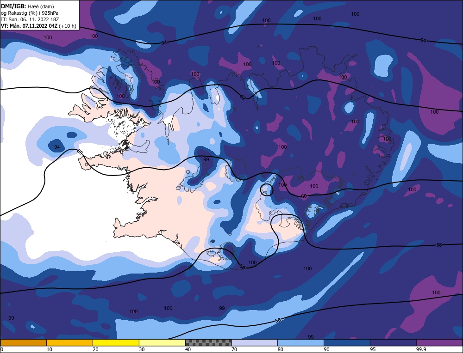Click the legend scale label "10"

click(x=49, y=349)
